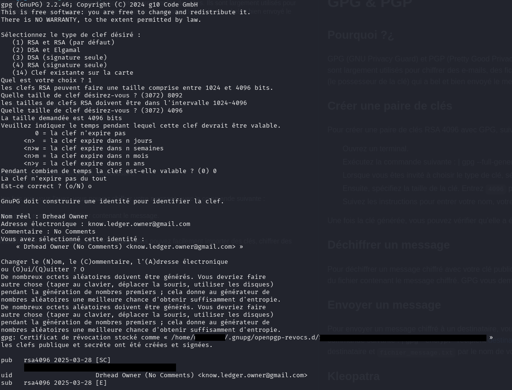Select option '(2) DSA et Elgamal'
512x390 pixels.
pyautogui.click(x=46, y=50)
